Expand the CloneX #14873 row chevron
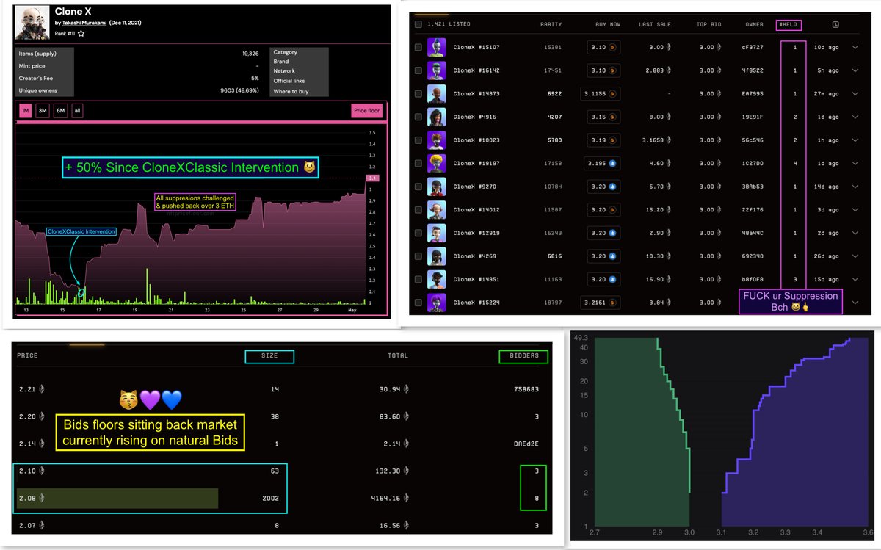Screen dimensions: 881x550 pyautogui.click(x=855, y=94)
